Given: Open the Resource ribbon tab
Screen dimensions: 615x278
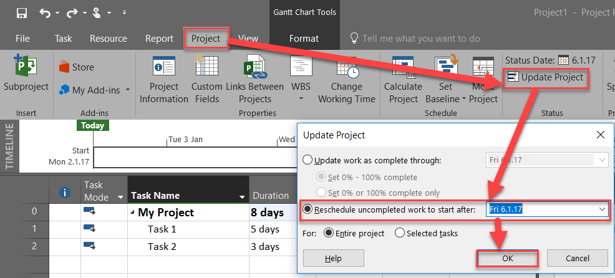Looking at the screenshot, I should click(109, 39).
